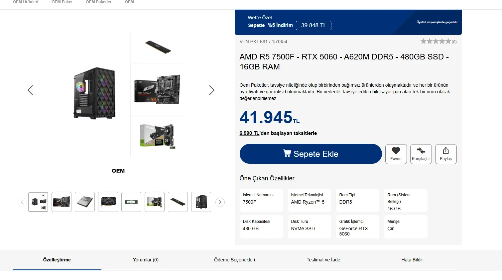Select the PC case thumbnail

click(201, 202)
